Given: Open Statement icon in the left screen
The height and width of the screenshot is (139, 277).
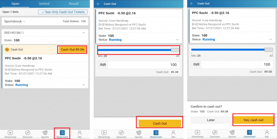Looking at the screenshot, I should click(x=62, y=133).
